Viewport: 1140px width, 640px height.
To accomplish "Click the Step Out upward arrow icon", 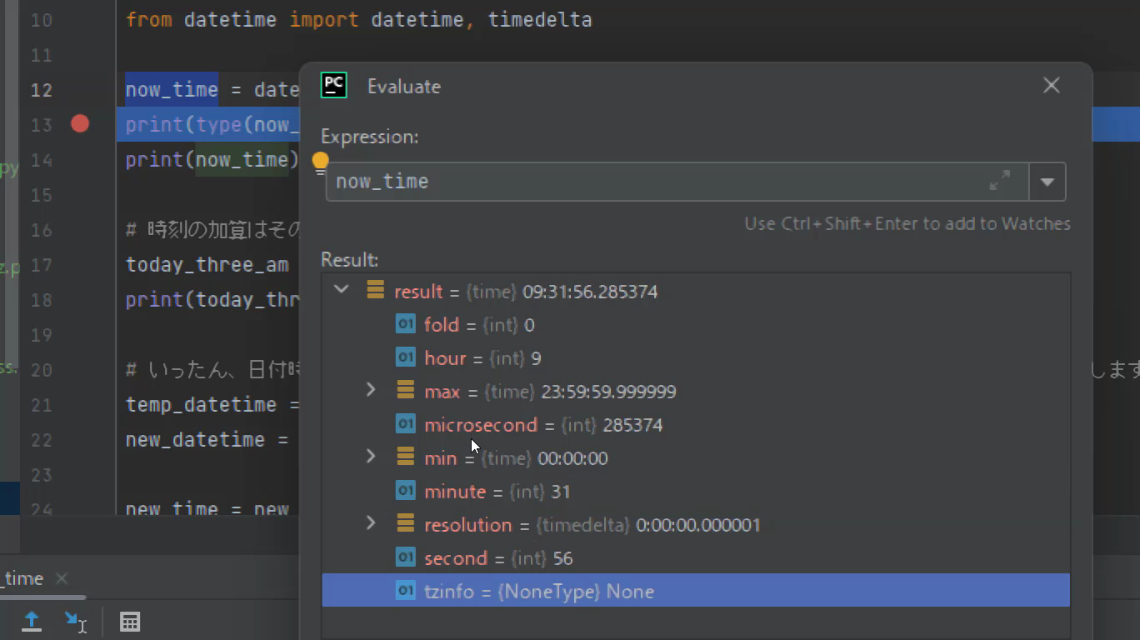I will coord(32,621).
